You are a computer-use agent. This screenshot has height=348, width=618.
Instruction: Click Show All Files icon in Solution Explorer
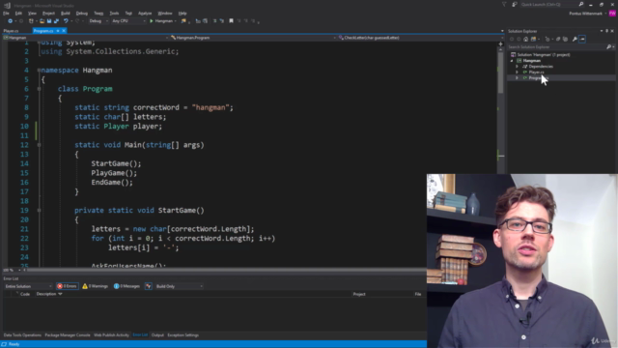pos(566,39)
